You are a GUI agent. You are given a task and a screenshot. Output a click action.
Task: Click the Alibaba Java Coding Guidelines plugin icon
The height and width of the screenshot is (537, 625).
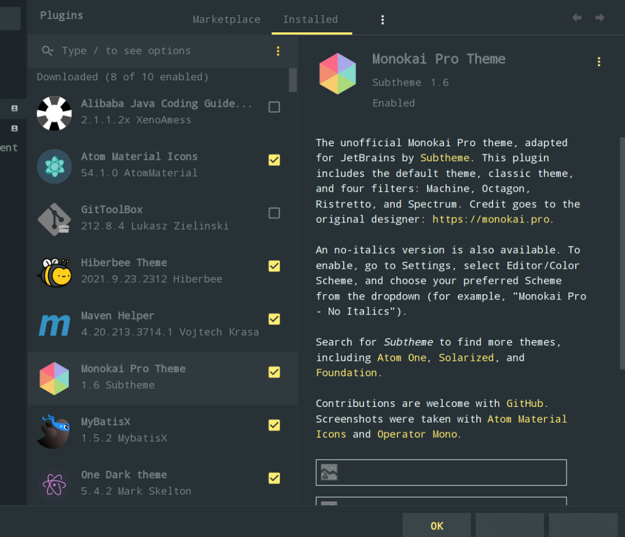click(54, 113)
